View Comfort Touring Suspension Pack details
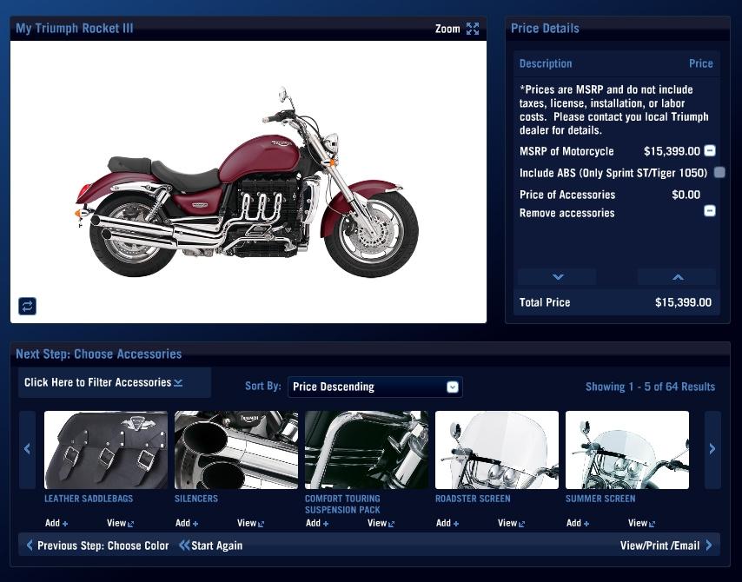This screenshot has height=582, width=742. (x=381, y=523)
